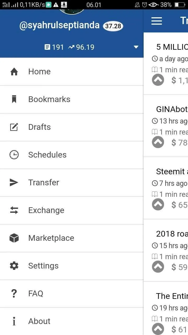Select the FAQ menu item
The image size is (188, 335).
coord(72,294)
